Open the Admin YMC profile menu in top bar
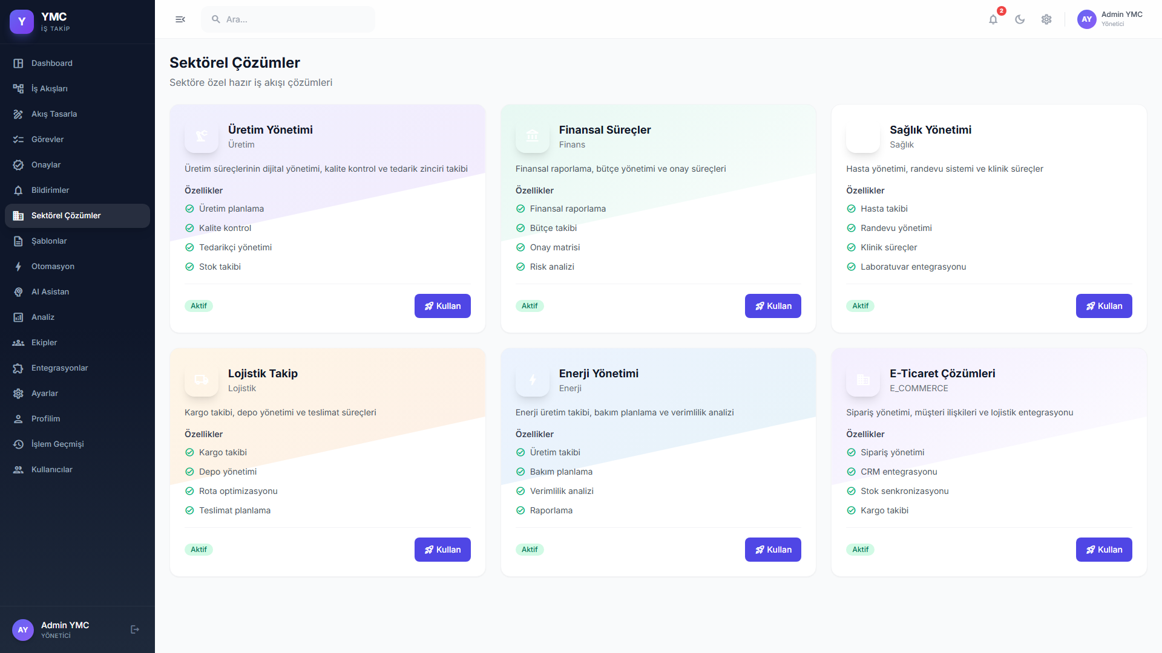1162x653 pixels. point(1111,19)
